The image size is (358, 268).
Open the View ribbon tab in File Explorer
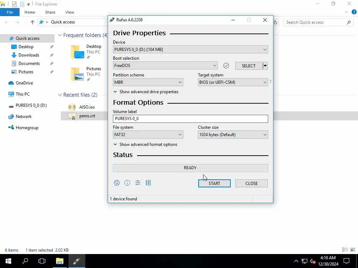pos(70,12)
